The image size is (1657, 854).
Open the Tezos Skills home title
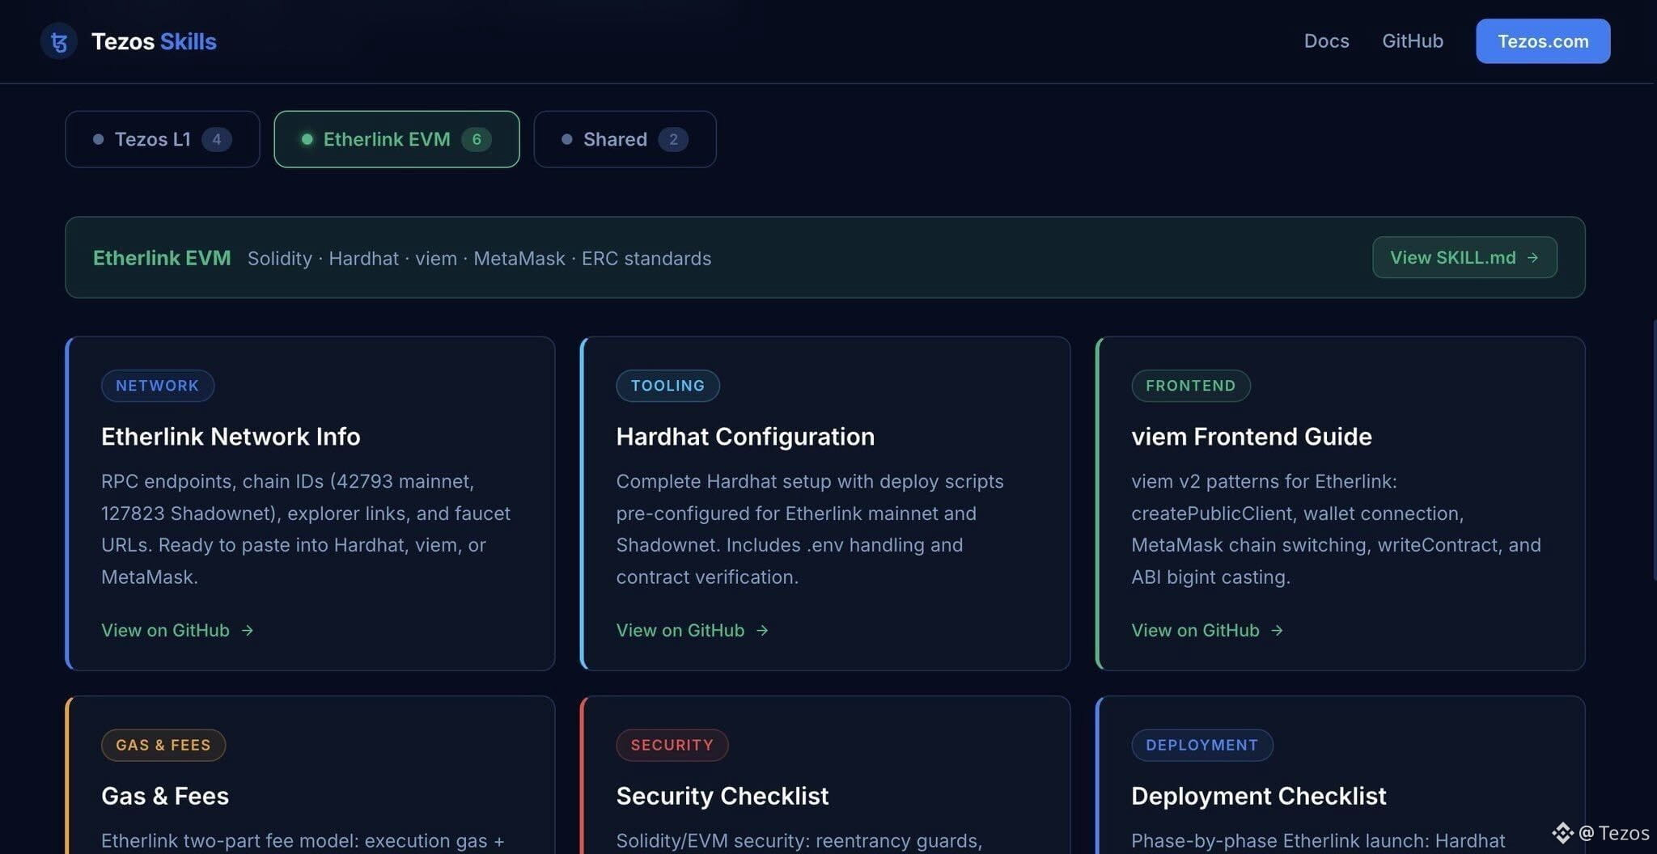[154, 41]
